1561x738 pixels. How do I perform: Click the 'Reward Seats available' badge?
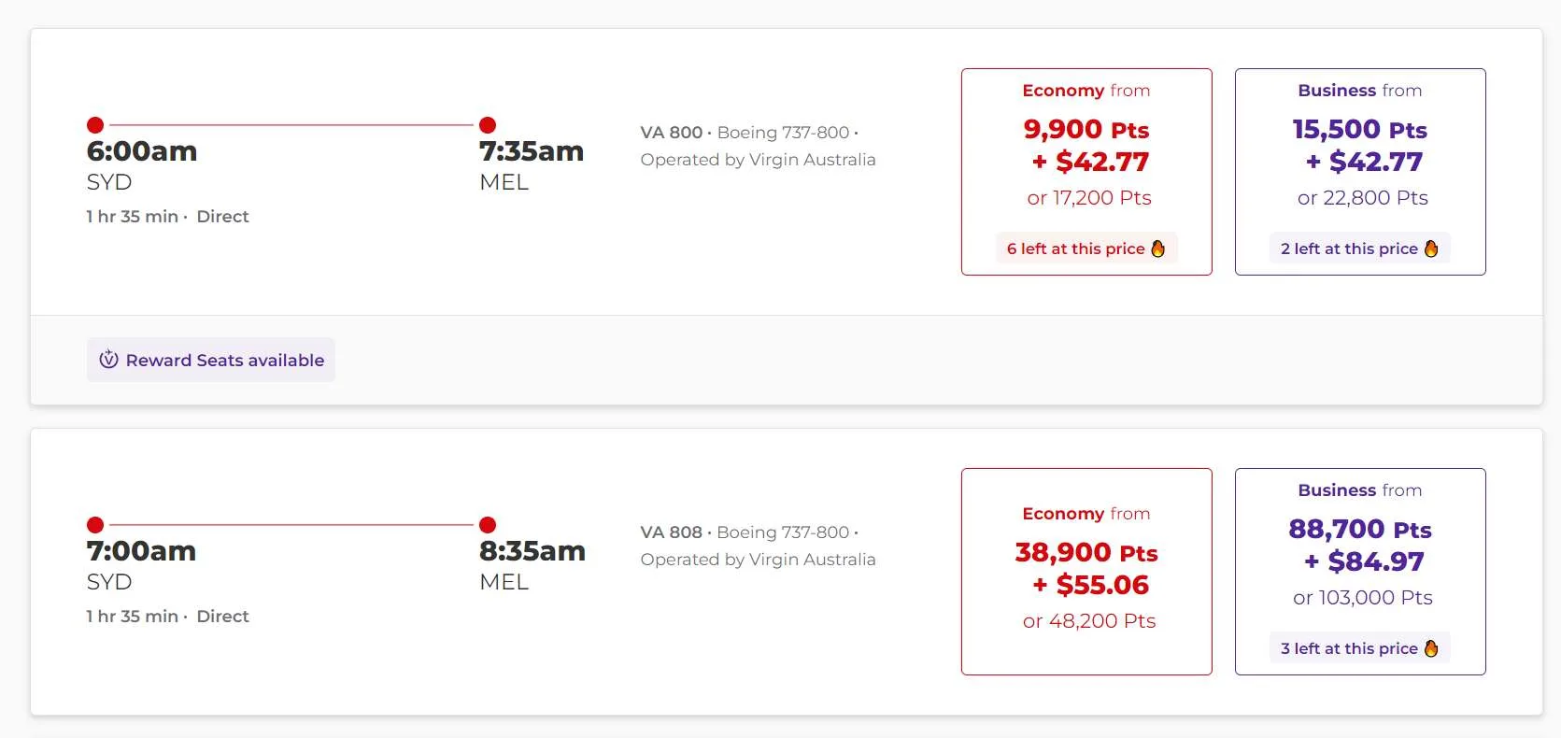click(x=211, y=360)
